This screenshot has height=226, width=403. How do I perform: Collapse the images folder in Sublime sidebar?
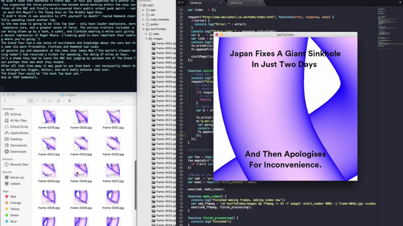tap(146, 39)
